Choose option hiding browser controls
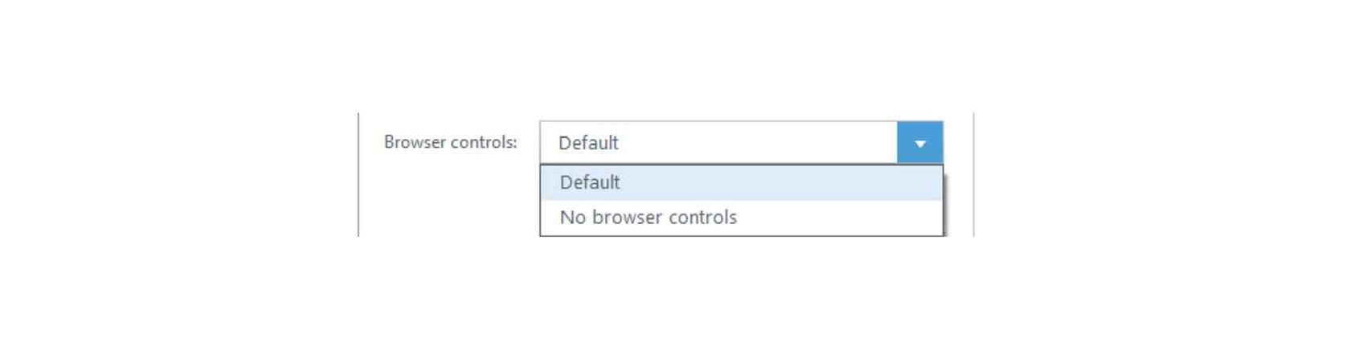The height and width of the screenshot is (350, 1350). coord(741,218)
